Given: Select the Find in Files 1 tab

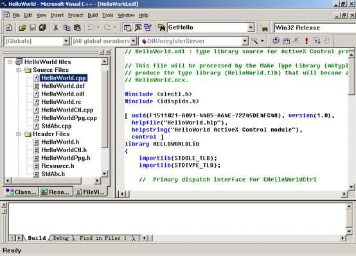Looking at the screenshot, I should pyautogui.click(x=103, y=238).
